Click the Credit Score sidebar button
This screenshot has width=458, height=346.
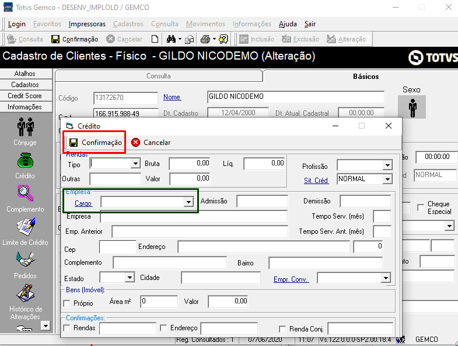(x=26, y=96)
